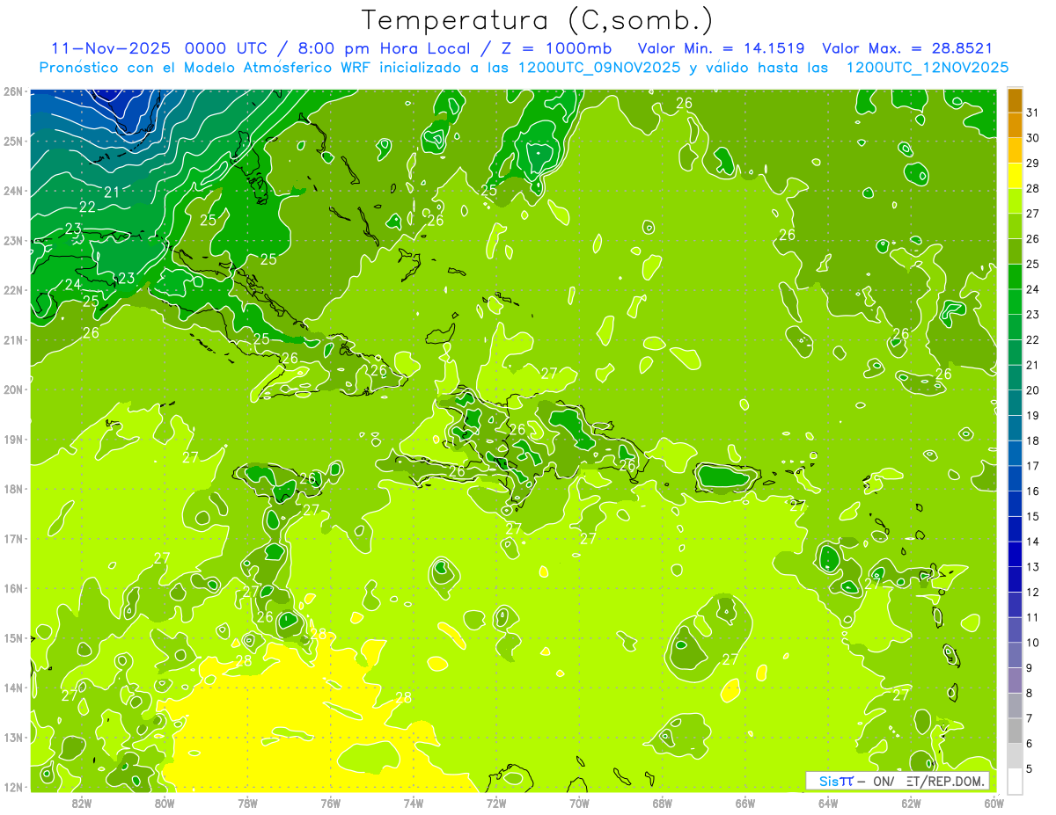Click the legend band between 19 and 20
The height and width of the screenshot is (815, 1056).
[1015, 403]
